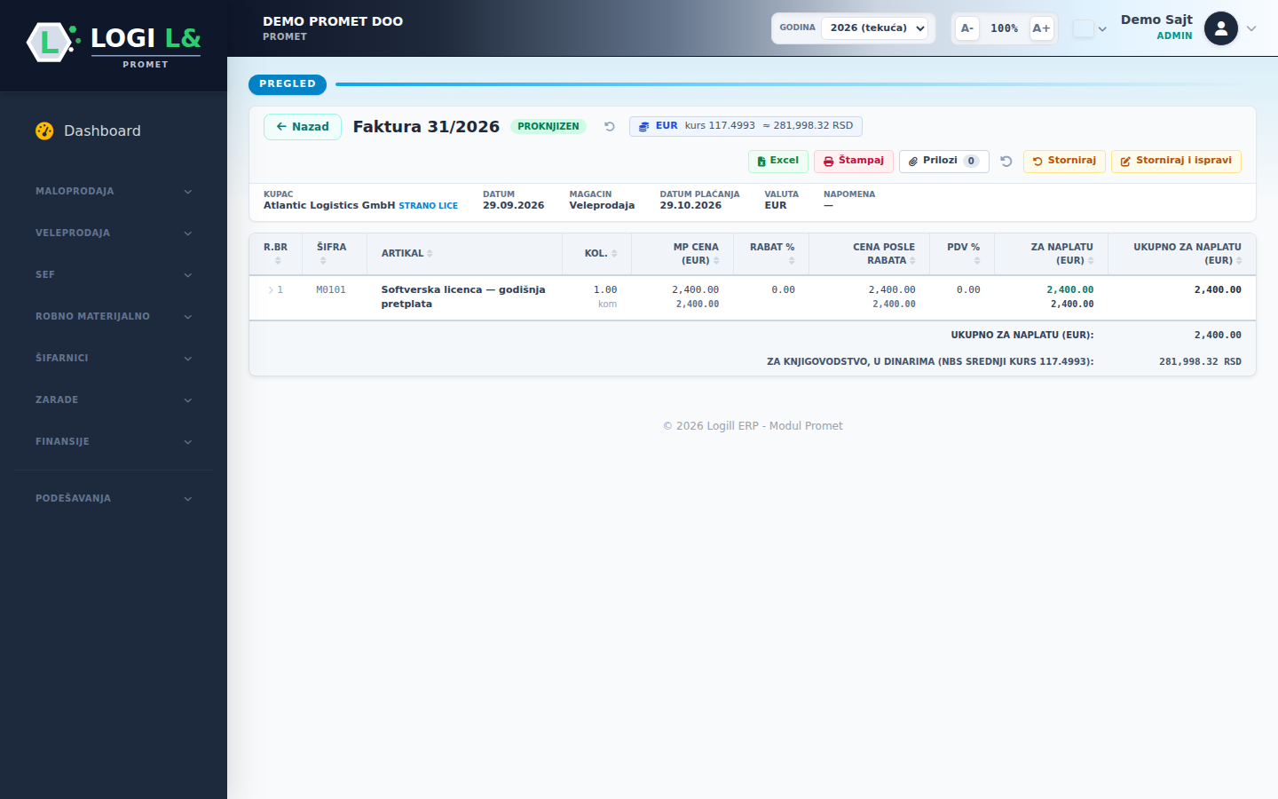Viewport: 1278px width, 799px height.
Task: Export invoice with Excel button
Action: [x=778, y=161]
